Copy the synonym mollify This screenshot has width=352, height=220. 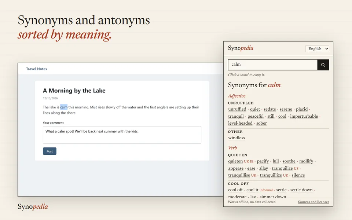click(x=306, y=161)
